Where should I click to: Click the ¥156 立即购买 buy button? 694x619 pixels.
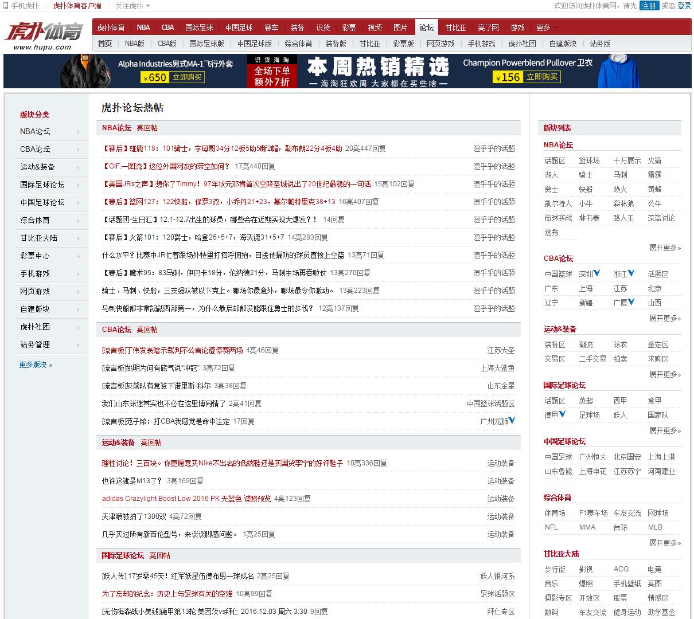[526, 77]
